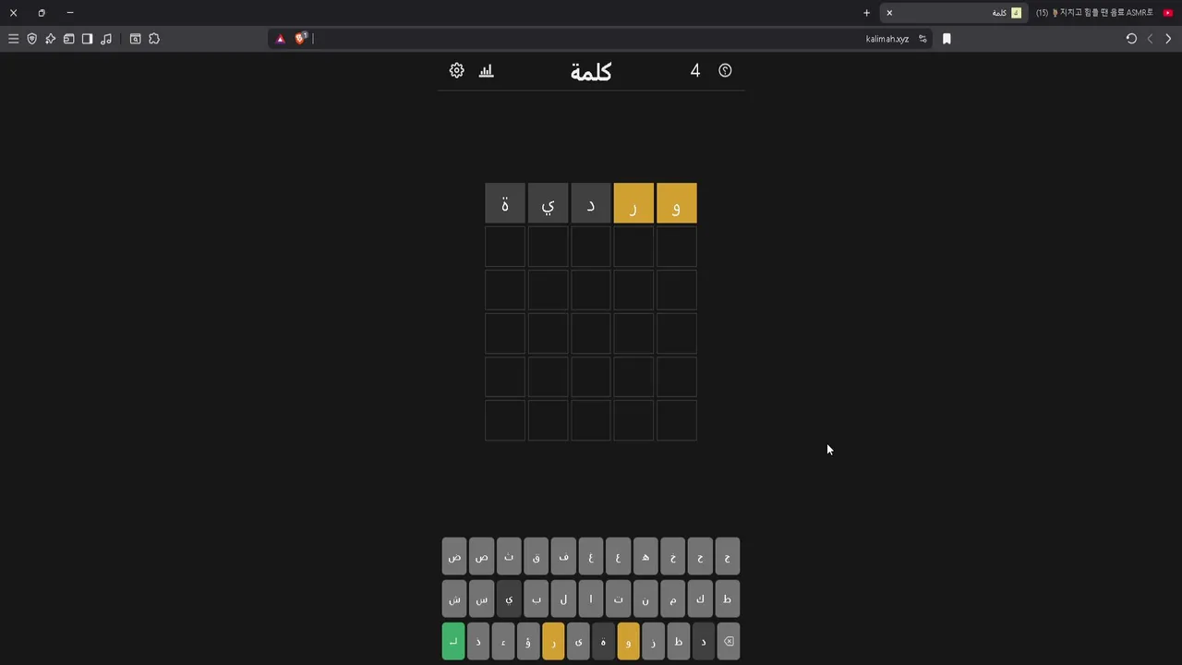Tap the غ key
Screen dimensions: 1182x665
(x=591, y=557)
